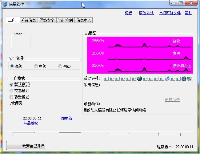Maximize the 瑞星软件 window
200x154 pixels.
181,3
